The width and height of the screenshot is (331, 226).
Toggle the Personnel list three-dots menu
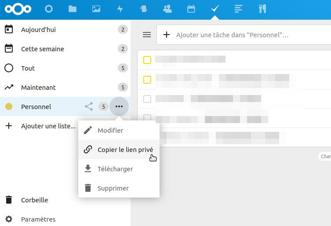pos(119,106)
